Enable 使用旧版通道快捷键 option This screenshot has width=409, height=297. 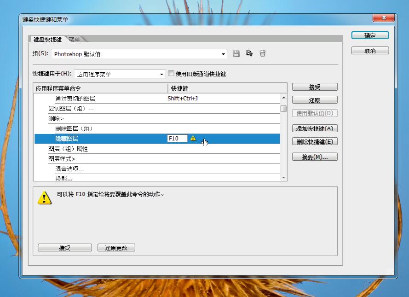(x=171, y=73)
